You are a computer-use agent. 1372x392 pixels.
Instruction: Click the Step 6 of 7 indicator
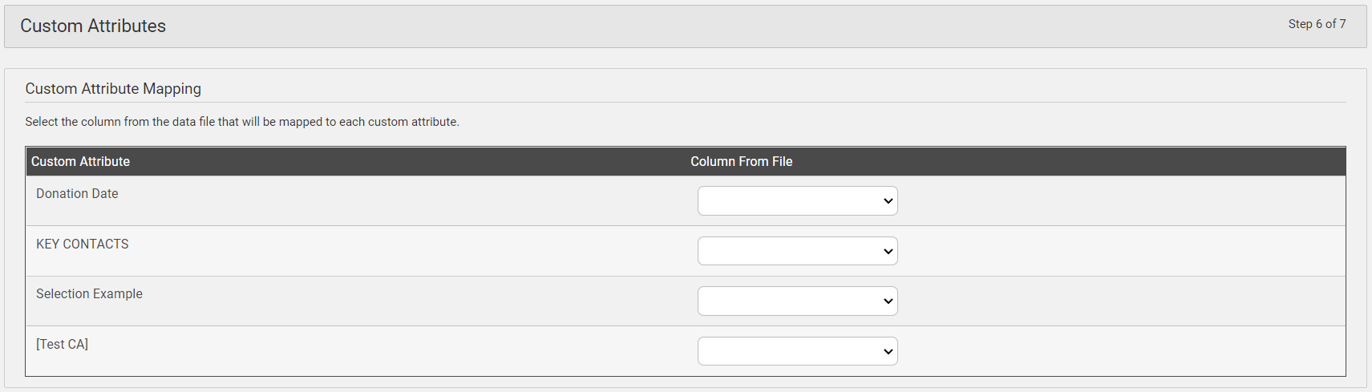(x=1317, y=24)
